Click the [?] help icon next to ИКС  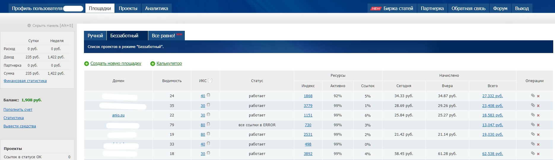point(210,81)
